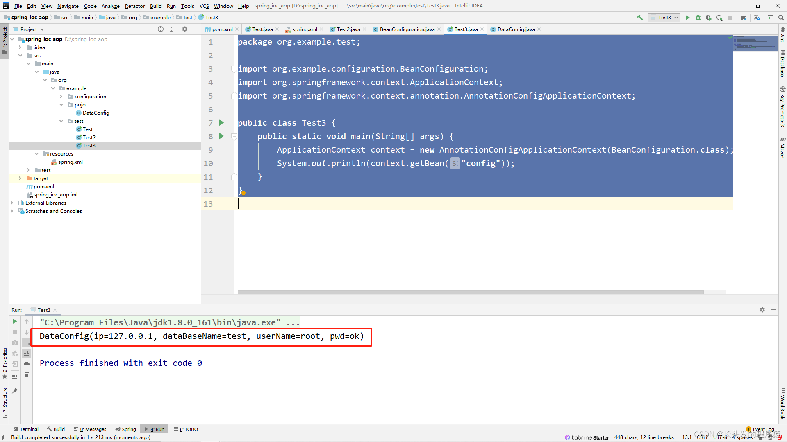Click the print icon in Run panel
The height and width of the screenshot is (442, 787).
pyautogui.click(x=27, y=364)
